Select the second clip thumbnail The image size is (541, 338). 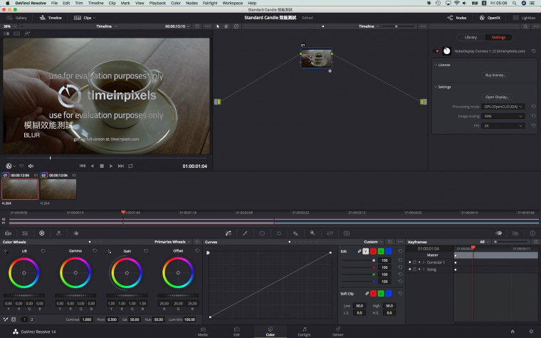coord(58,189)
